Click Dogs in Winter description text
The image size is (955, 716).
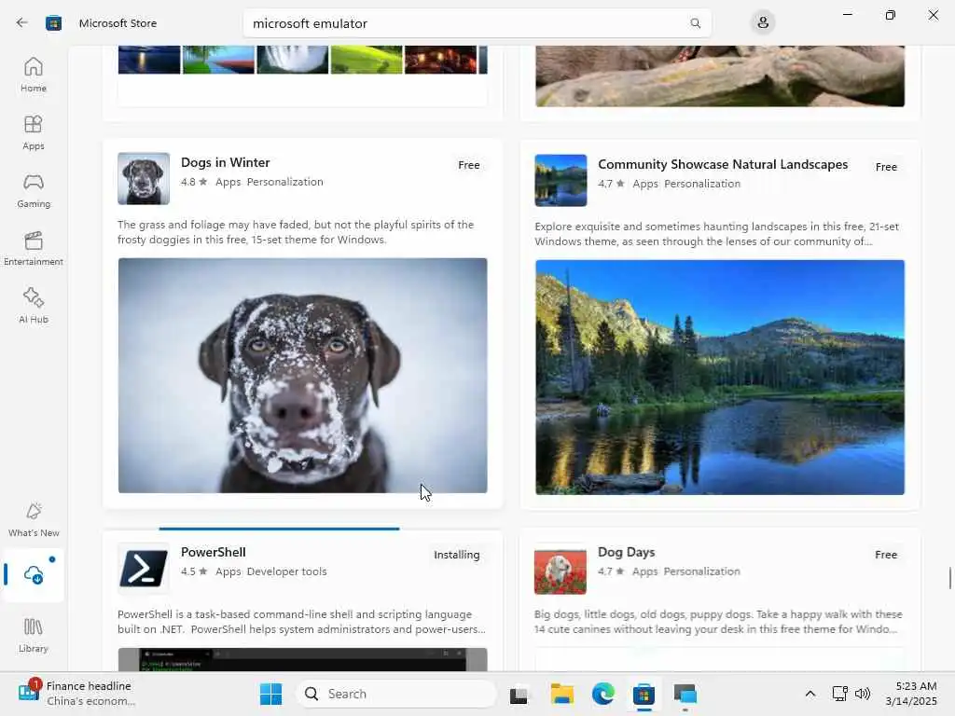(x=296, y=232)
